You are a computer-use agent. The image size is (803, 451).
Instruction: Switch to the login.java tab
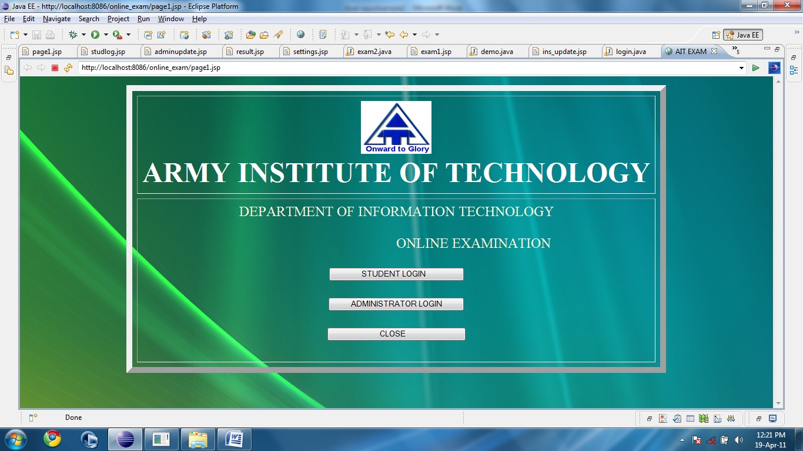tap(631, 52)
